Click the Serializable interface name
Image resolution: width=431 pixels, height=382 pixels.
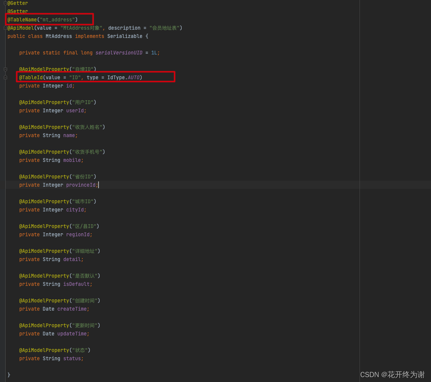pos(125,36)
